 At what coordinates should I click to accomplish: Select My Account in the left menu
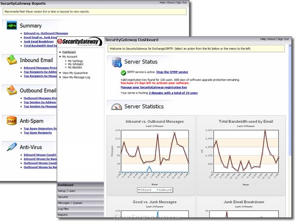(70, 57)
